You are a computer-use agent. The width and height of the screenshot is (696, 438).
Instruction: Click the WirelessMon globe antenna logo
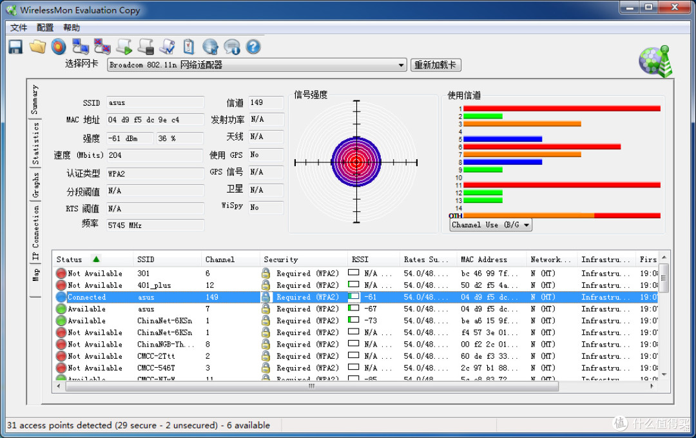[655, 61]
